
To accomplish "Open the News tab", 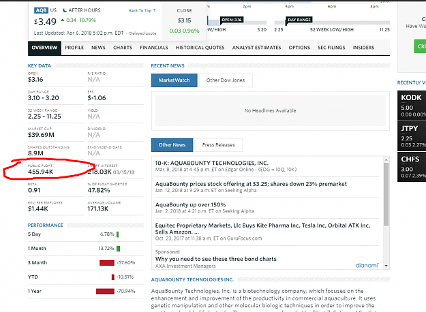I will (98, 48).
